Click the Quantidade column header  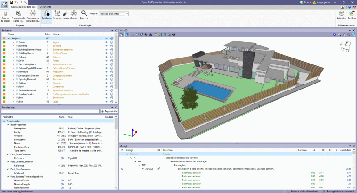(345, 150)
